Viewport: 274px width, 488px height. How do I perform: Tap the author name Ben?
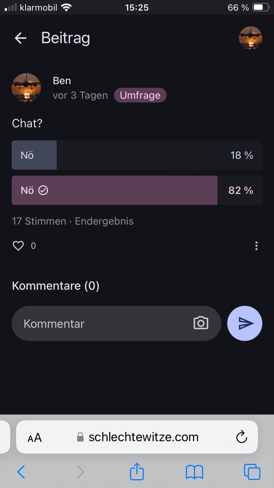click(x=62, y=80)
